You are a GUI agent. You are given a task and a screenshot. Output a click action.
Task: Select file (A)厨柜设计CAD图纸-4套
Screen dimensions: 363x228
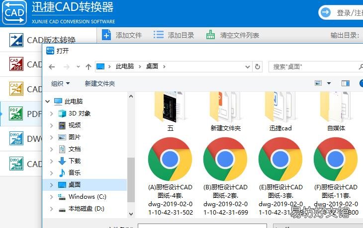click(170, 177)
